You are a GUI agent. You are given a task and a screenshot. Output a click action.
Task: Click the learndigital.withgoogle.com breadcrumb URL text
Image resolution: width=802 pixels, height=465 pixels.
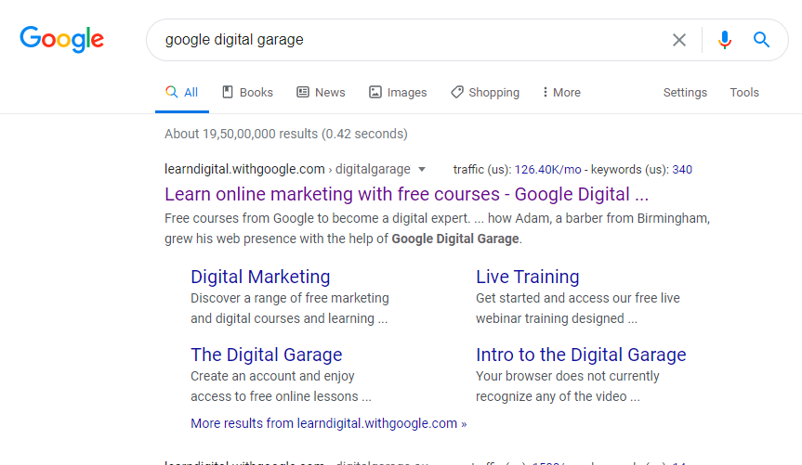pos(244,169)
